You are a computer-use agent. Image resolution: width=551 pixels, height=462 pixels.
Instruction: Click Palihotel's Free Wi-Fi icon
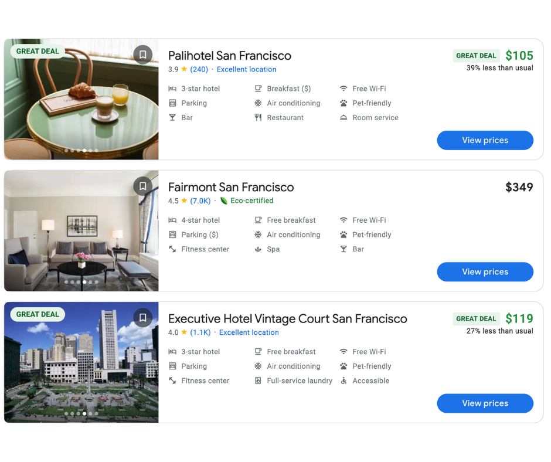click(x=343, y=89)
